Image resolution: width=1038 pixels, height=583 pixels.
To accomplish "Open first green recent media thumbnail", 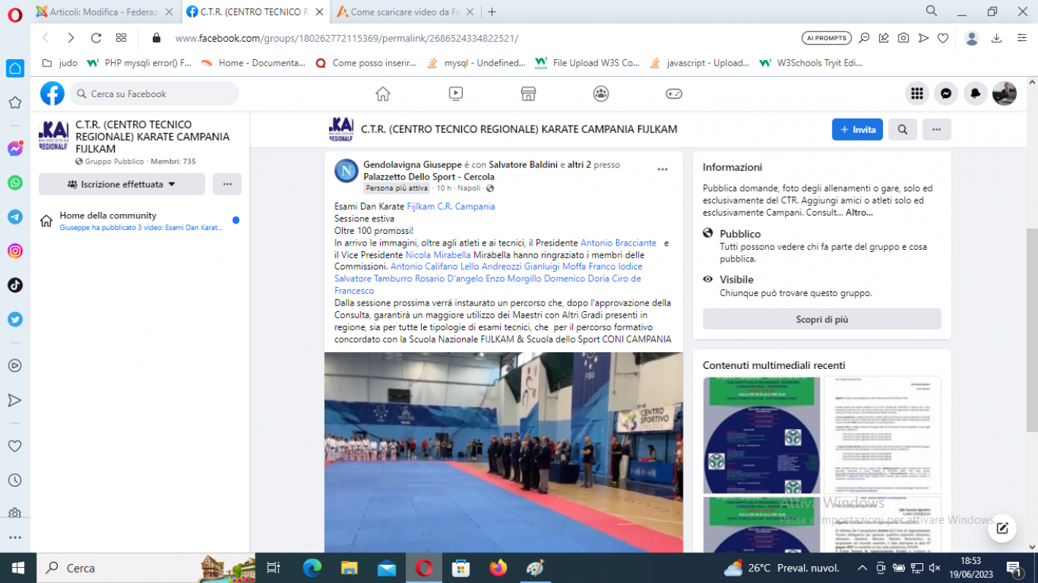I will point(762,435).
